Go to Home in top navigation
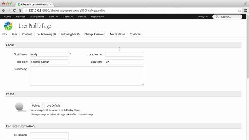Image resolution: width=249 pixels, height=140 pixels. pyautogui.click(x=7, y=17)
